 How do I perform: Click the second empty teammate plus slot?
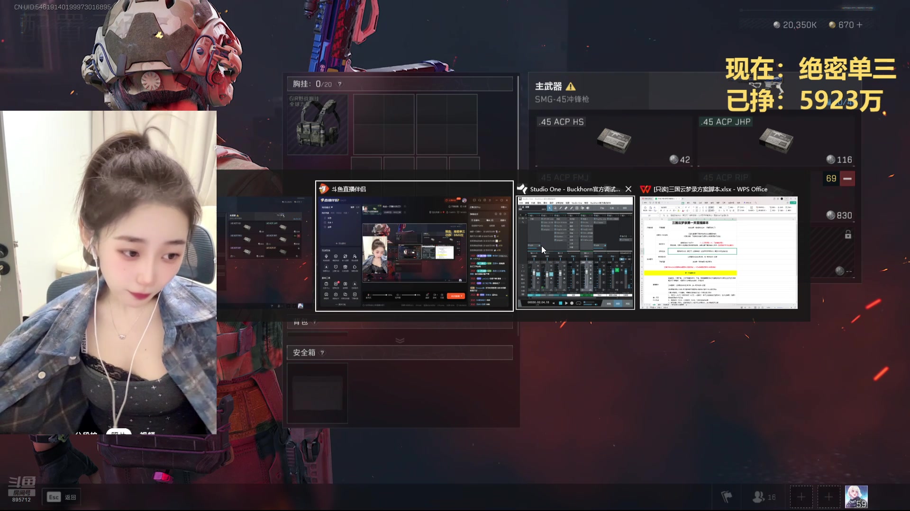[x=828, y=497]
